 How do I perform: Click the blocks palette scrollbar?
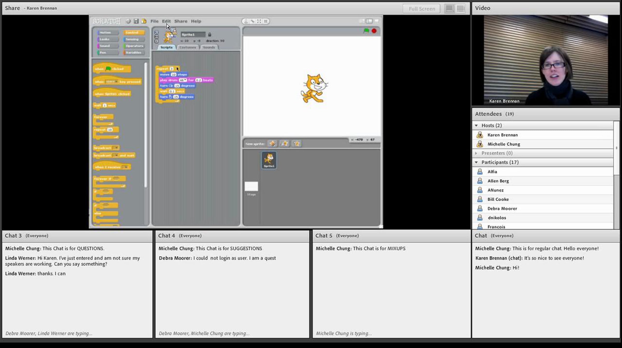(x=146, y=125)
